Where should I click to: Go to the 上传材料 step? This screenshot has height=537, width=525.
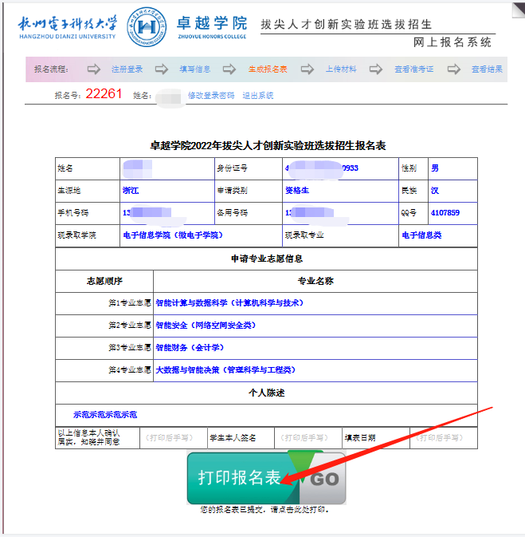(341, 69)
